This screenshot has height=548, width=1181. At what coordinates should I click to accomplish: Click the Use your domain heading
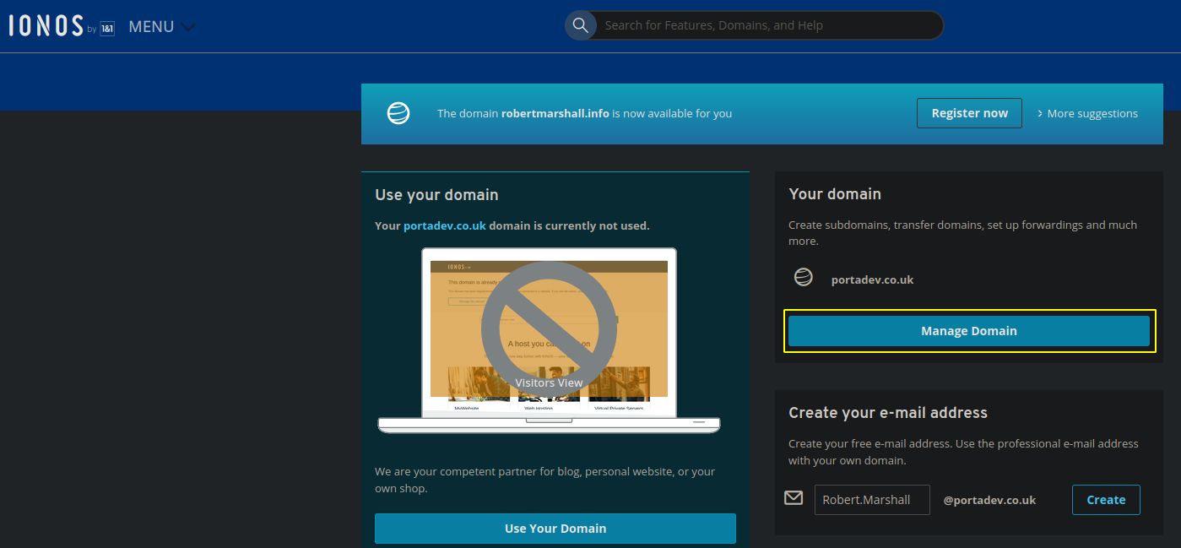click(436, 195)
